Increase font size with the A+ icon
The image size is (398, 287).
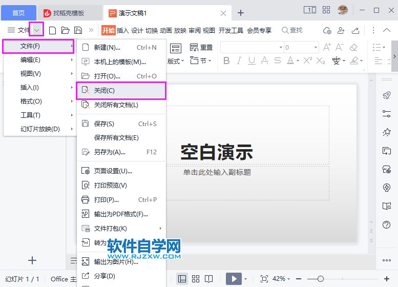tap(327, 47)
